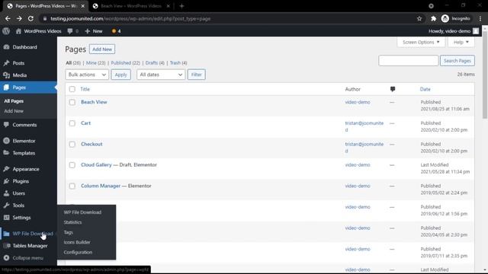Click the Tools wrench icon

(x=6, y=205)
